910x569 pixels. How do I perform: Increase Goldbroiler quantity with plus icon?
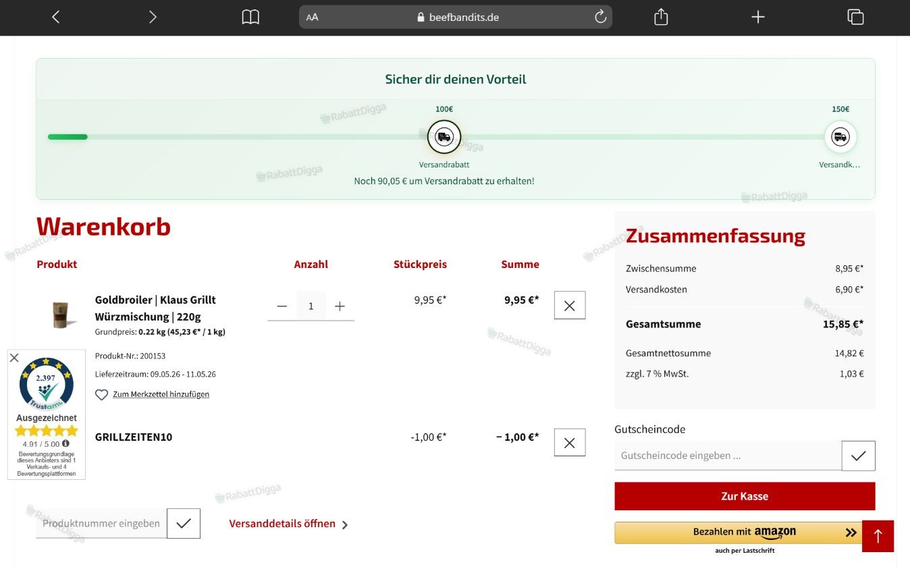click(340, 306)
